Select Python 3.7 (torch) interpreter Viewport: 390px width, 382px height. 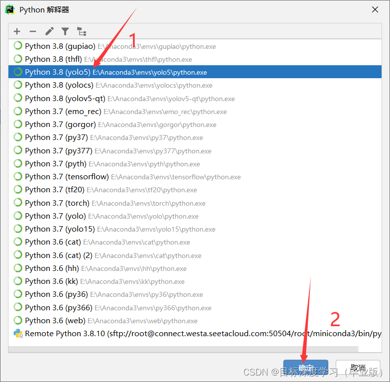(x=195, y=203)
